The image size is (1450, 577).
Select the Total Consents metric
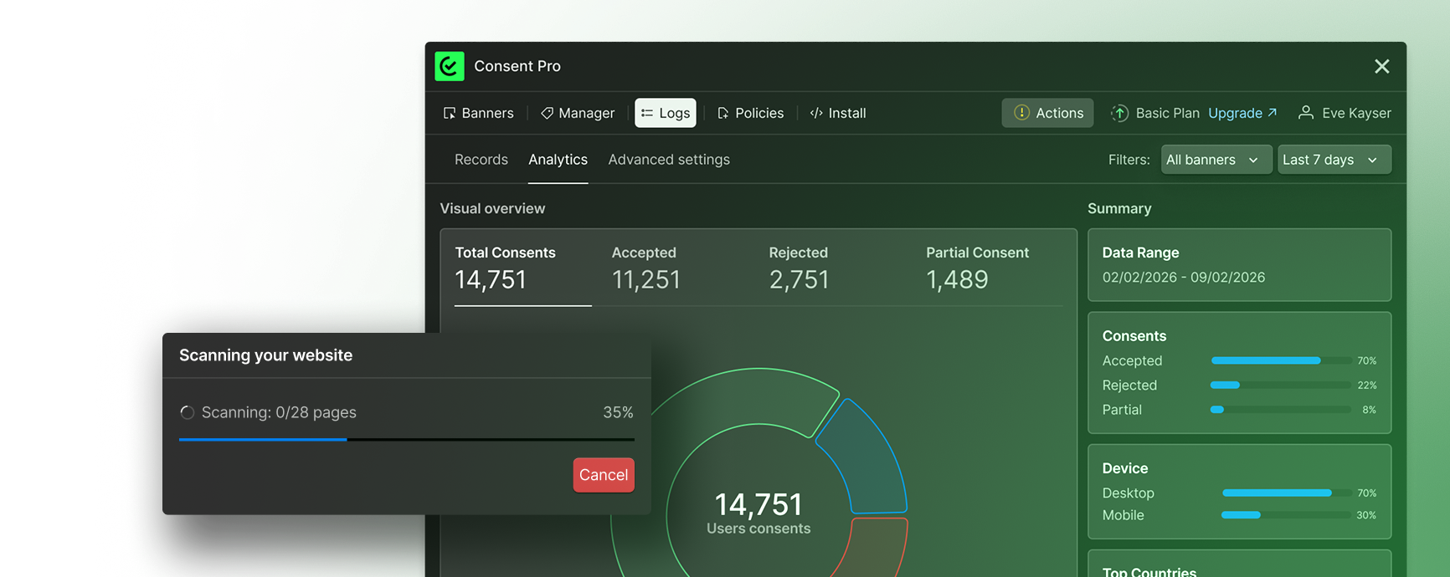coord(522,269)
